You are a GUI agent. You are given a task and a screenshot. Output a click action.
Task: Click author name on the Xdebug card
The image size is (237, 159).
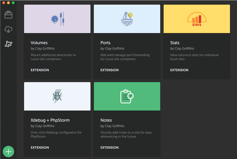[43, 126]
